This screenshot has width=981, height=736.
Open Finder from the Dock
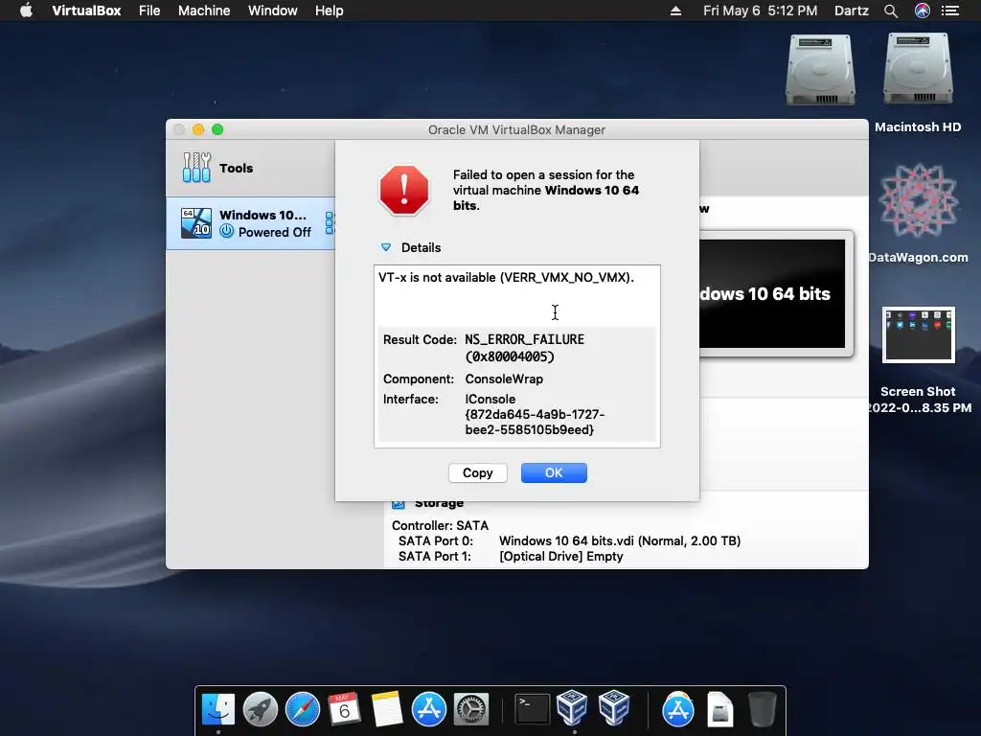(218, 709)
